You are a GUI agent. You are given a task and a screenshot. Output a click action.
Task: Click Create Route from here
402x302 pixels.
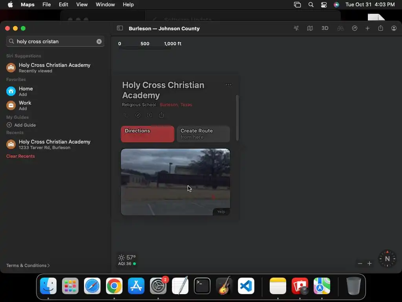tap(203, 134)
